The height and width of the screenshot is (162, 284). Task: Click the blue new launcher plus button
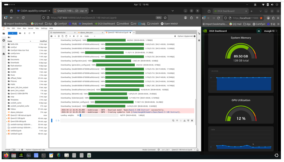(x=13, y=33)
